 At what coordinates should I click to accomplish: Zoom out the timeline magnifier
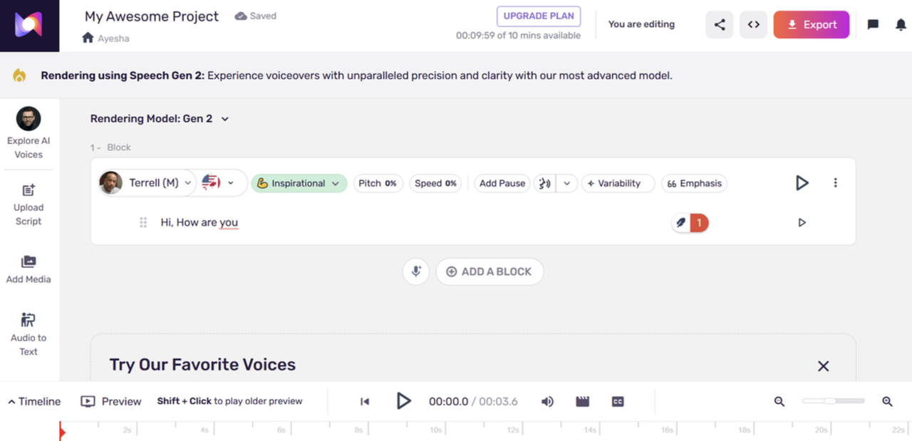coord(779,402)
